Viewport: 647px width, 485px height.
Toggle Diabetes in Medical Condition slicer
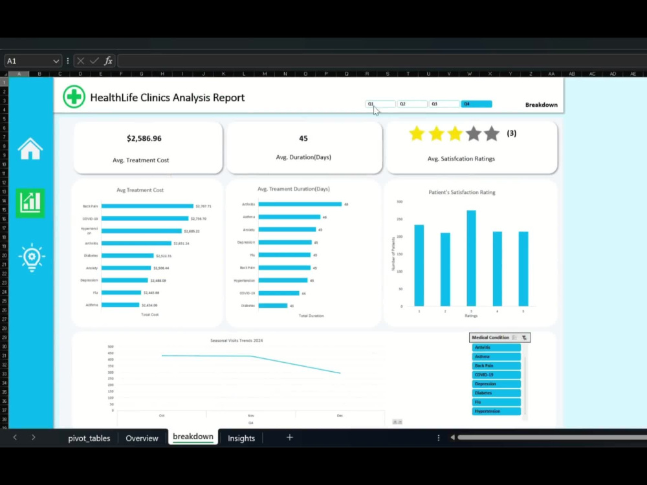(x=496, y=393)
